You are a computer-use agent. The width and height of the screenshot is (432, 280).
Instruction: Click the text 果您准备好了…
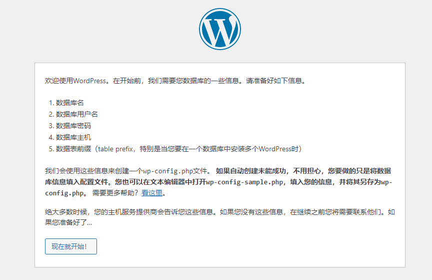[x=68, y=222]
